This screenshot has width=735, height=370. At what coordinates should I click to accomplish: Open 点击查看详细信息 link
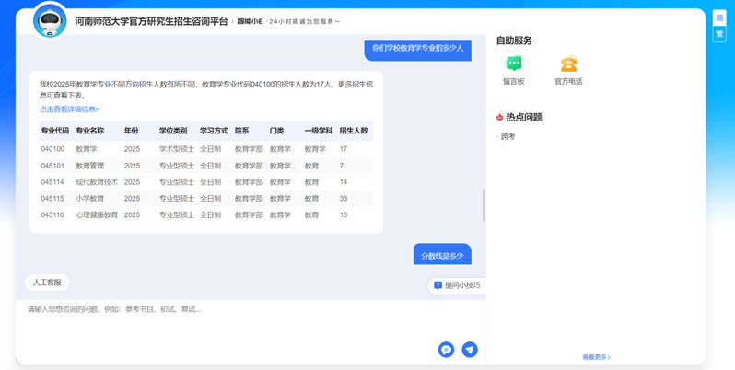pyautogui.click(x=69, y=110)
